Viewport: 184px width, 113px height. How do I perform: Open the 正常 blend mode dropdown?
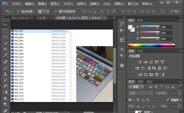pos(141,93)
